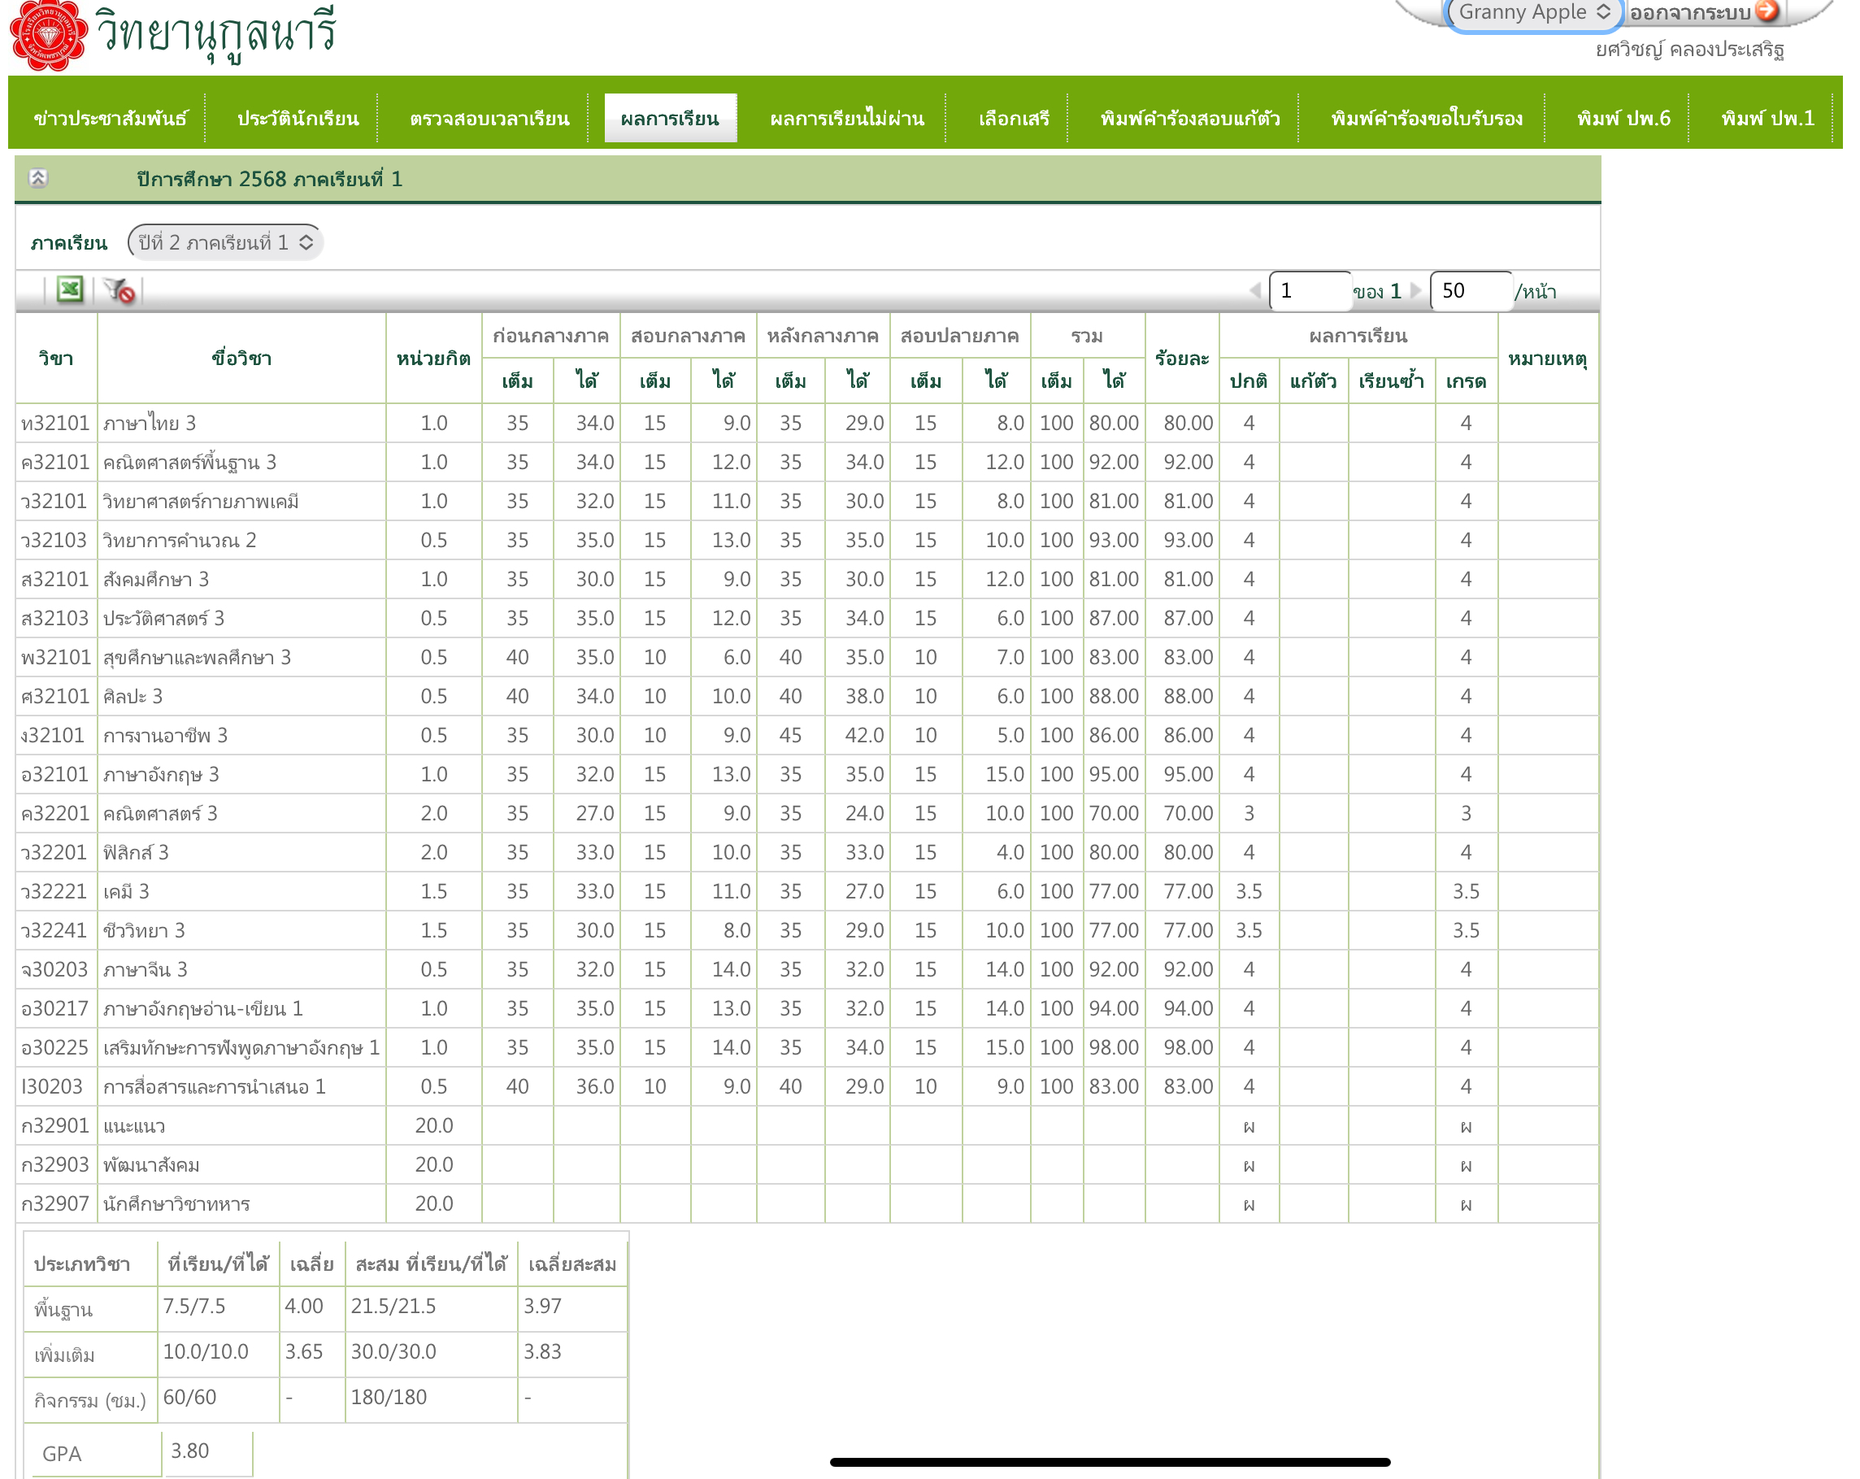Screen dimensions: 1860x1479
Task: Open ตรวจสอบเวลาเรียน menu
Action: pos(489,118)
